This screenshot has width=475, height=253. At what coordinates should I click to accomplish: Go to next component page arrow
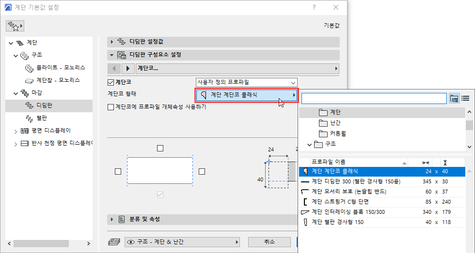128,69
